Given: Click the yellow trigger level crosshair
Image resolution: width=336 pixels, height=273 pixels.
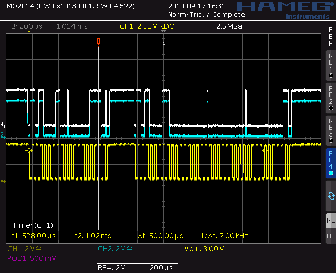Looking at the screenshot, I should click(x=29, y=151).
